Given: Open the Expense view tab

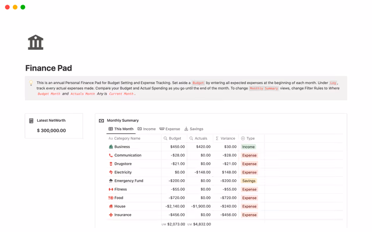Looking at the screenshot, I should pyautogui.click(x=170, y=129).
